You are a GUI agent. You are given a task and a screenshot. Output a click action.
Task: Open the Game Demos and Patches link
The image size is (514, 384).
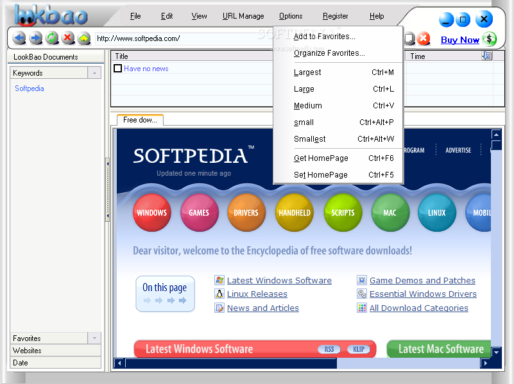(422, 280)
